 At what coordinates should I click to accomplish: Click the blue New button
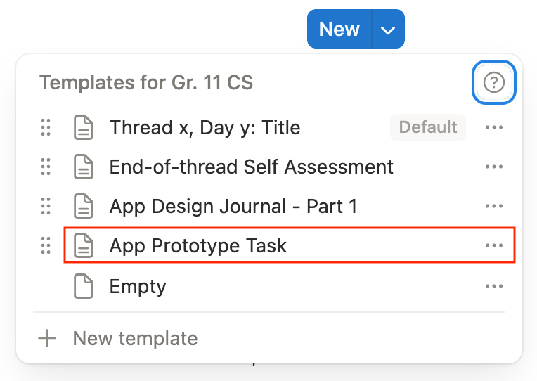339,29
